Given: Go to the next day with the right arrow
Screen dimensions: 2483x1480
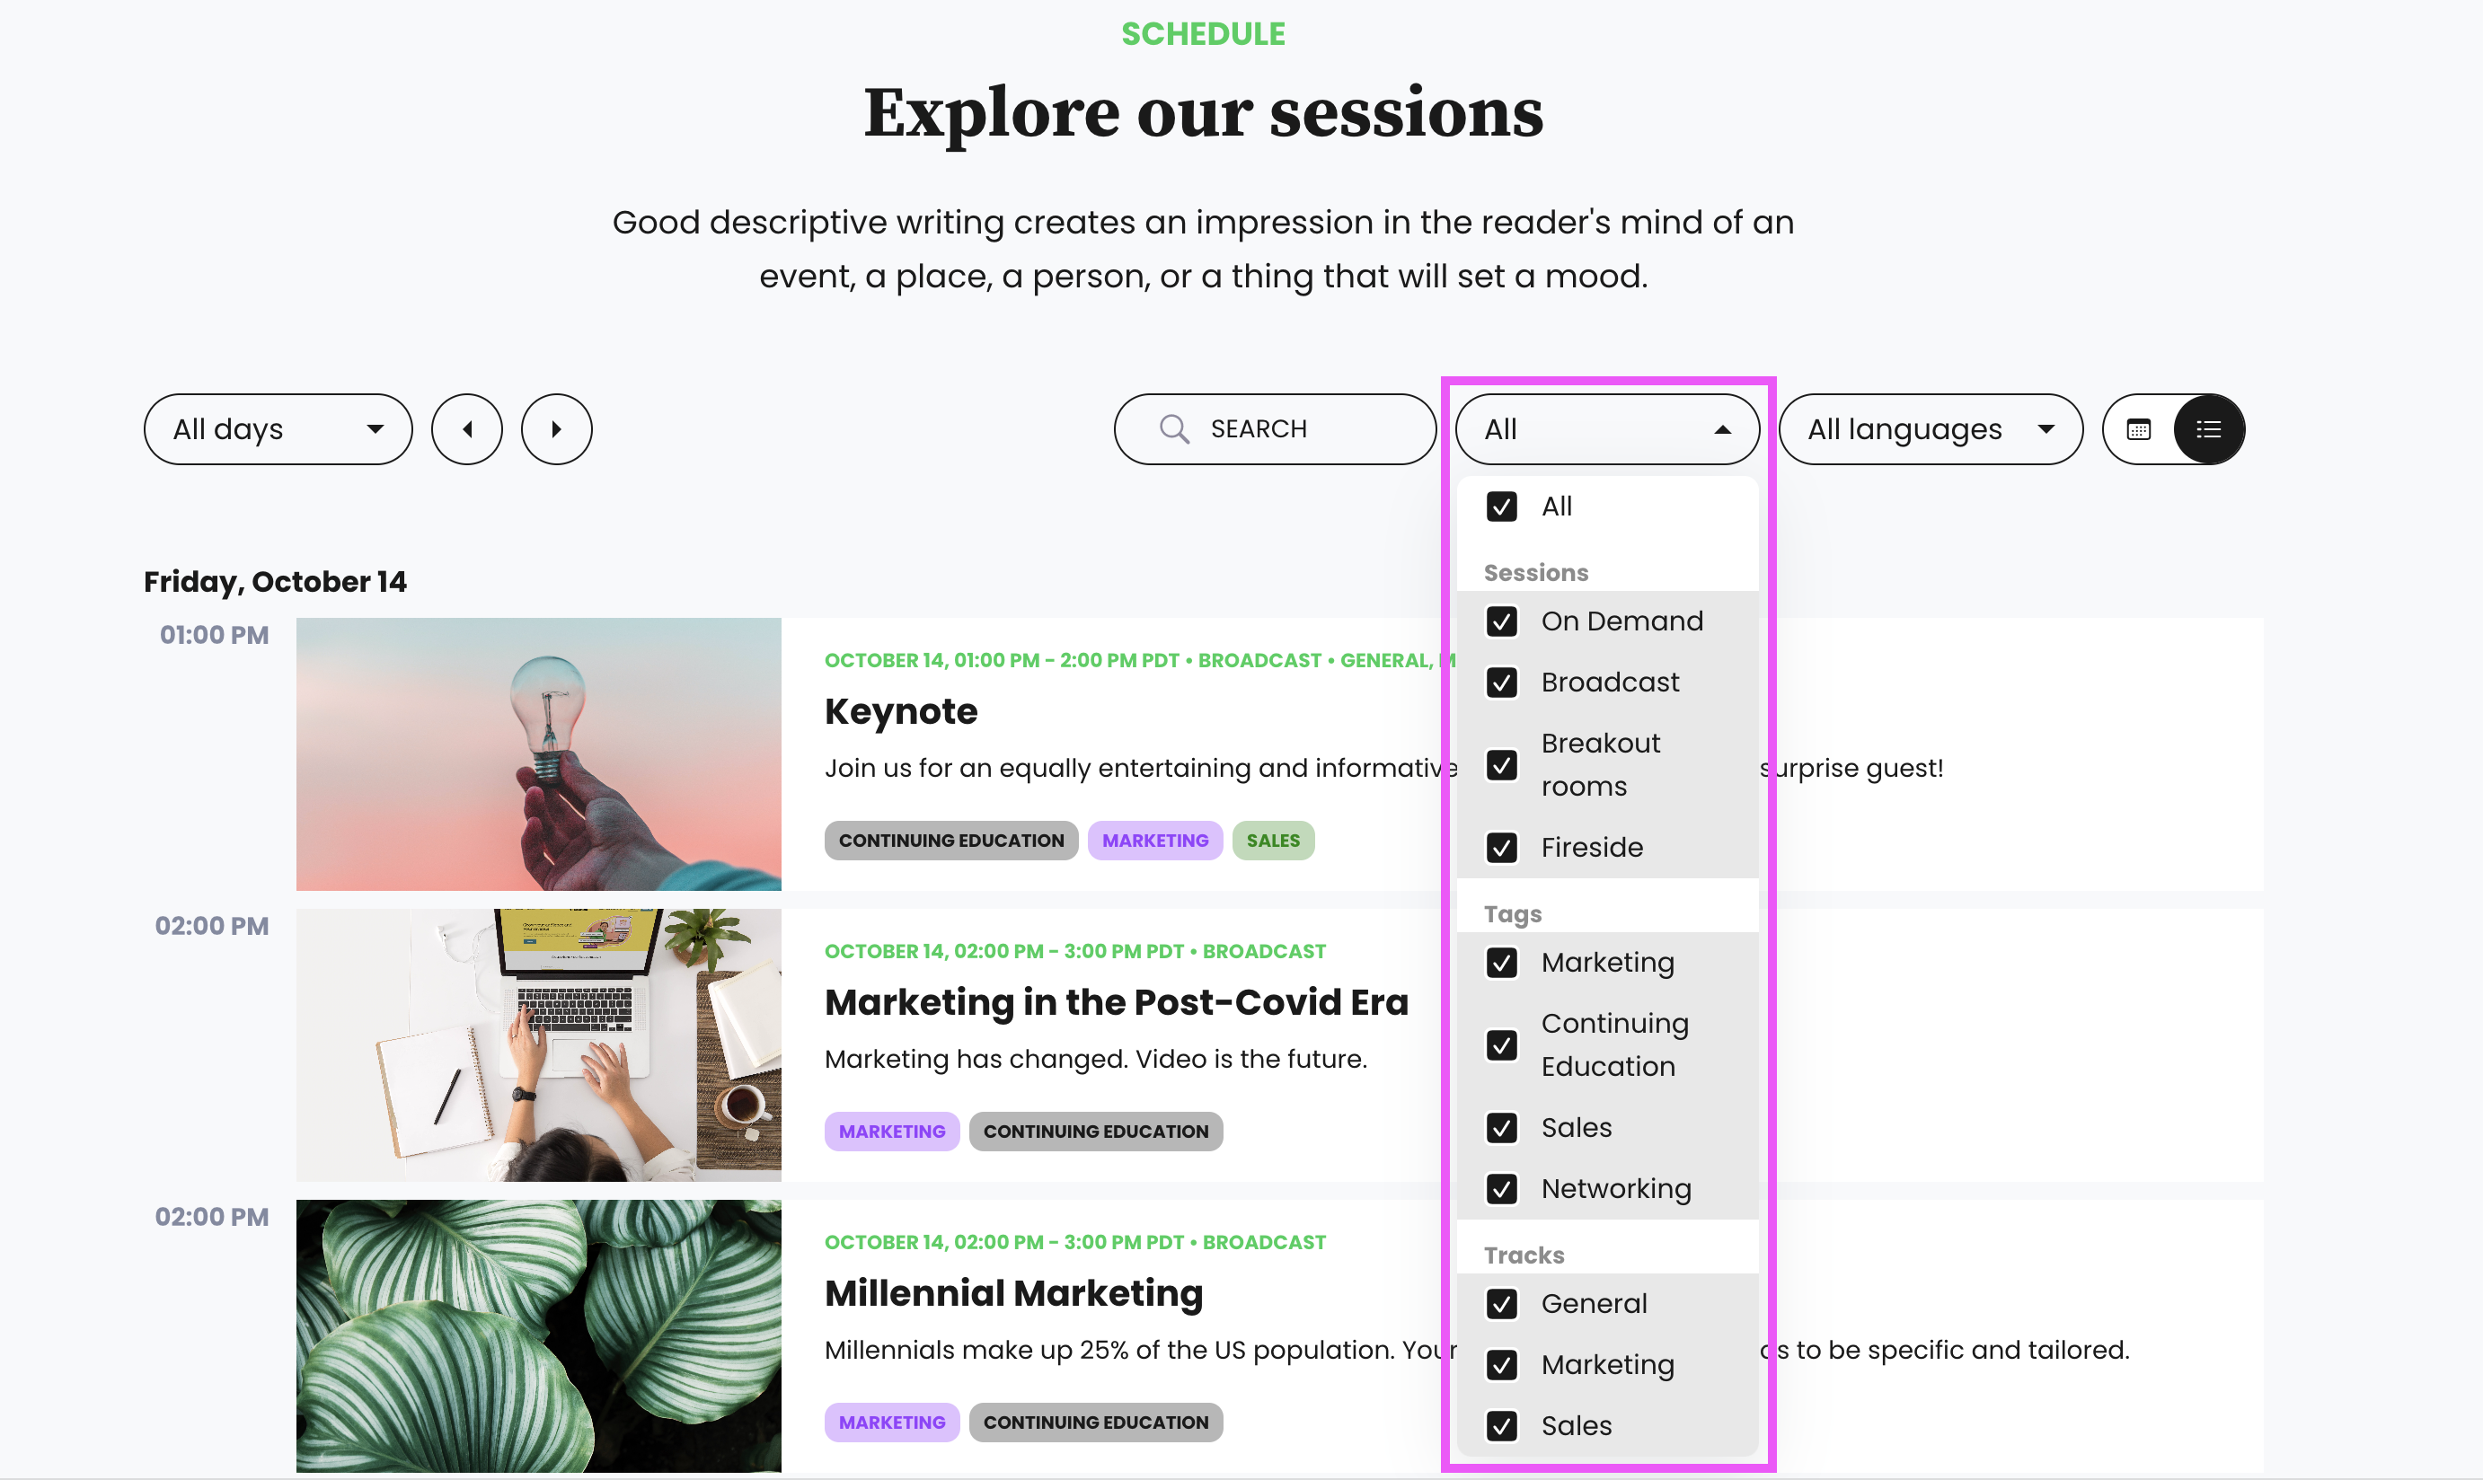Looking at the screenshot, I should pos(557,429).
